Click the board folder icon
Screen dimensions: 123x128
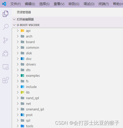coord(22,42)
